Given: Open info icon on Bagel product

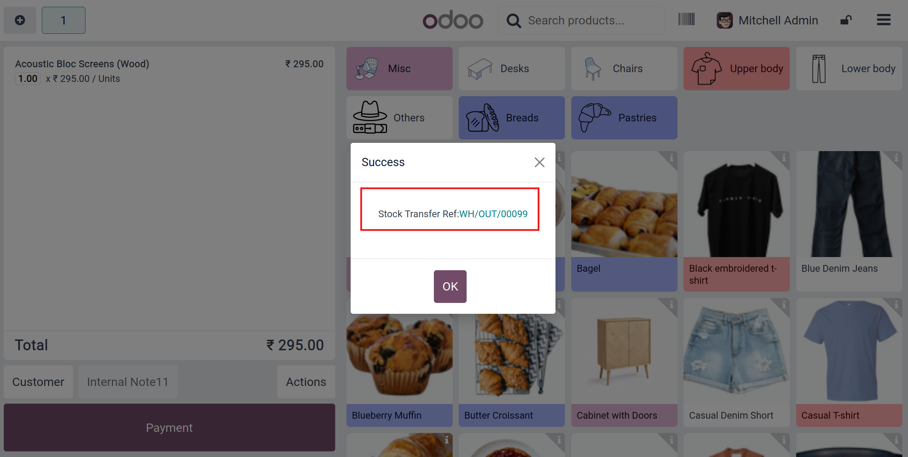Looking at the screenshot, I should [671, 157].
